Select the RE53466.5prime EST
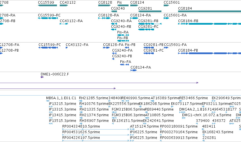The height and width of the screenshot is (142, 241). click(181, 101)
